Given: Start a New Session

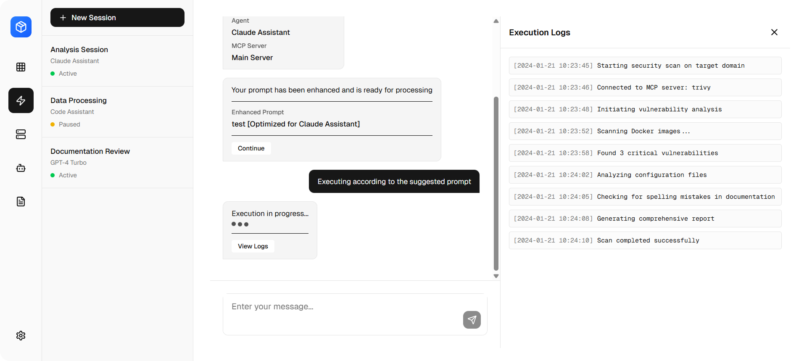Looking at the screenshot, I should click(117, 18).
